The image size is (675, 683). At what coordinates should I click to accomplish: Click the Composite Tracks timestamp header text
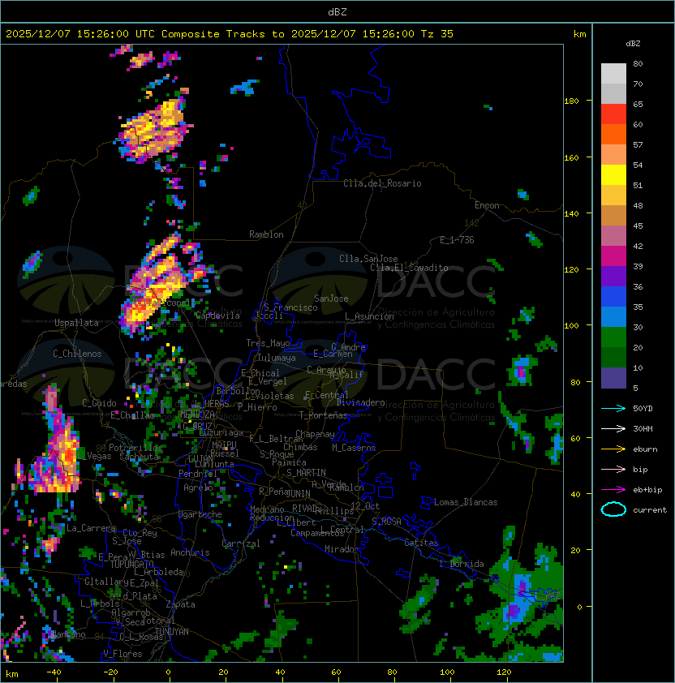tap(230, 34)
